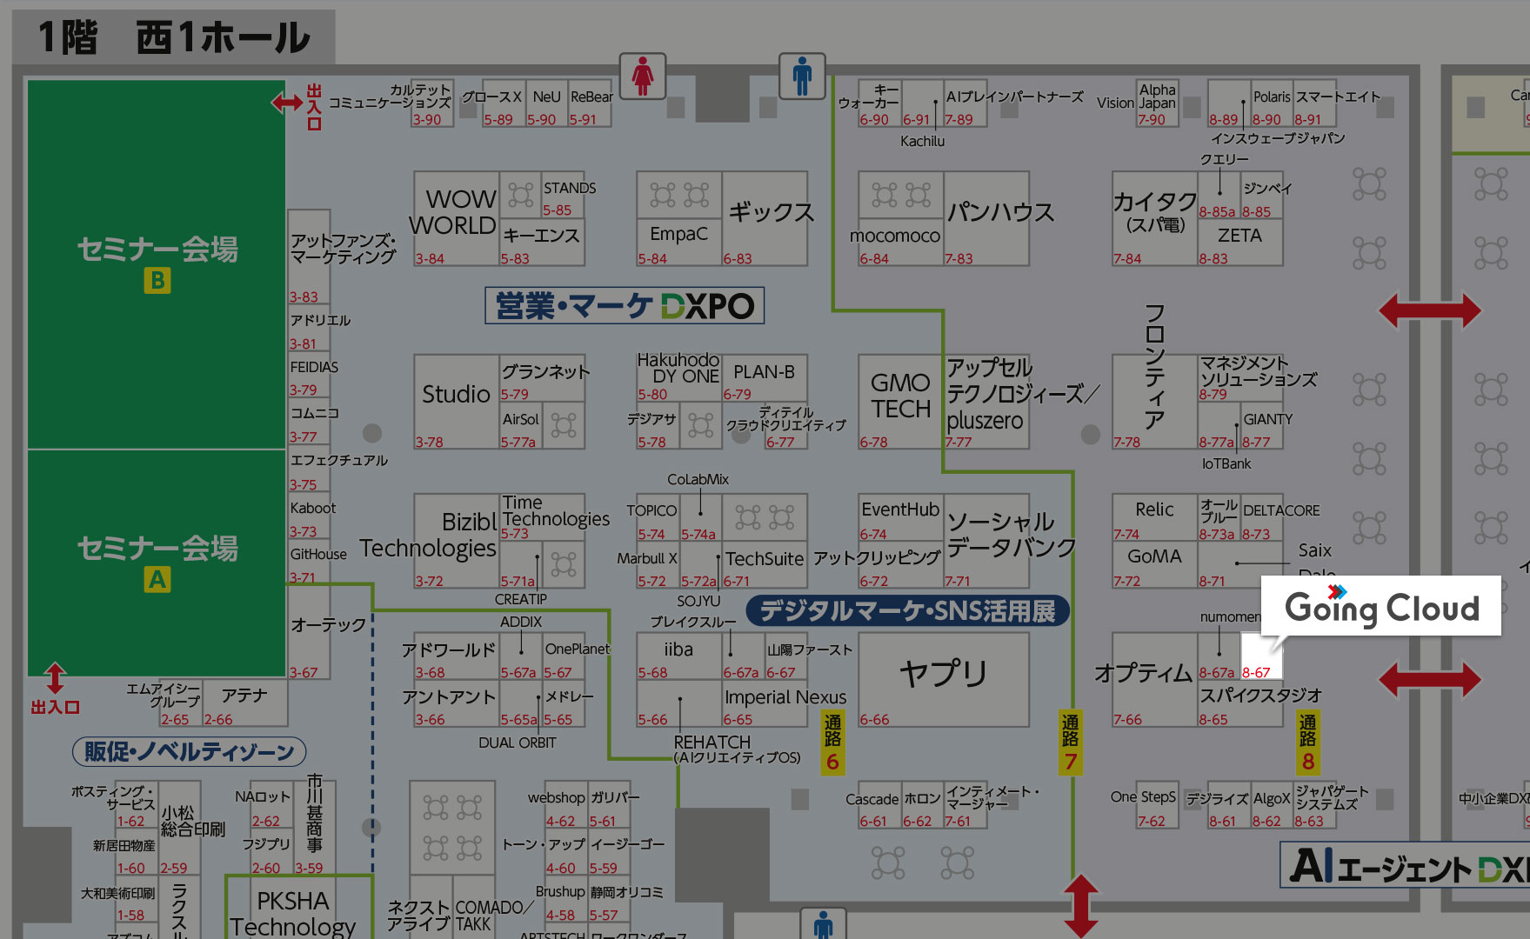Select the セミナー会場 A seminar hall

157,563
